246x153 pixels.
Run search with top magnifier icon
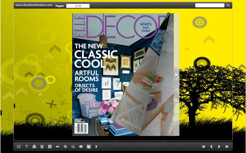click(x=228, y=5)
